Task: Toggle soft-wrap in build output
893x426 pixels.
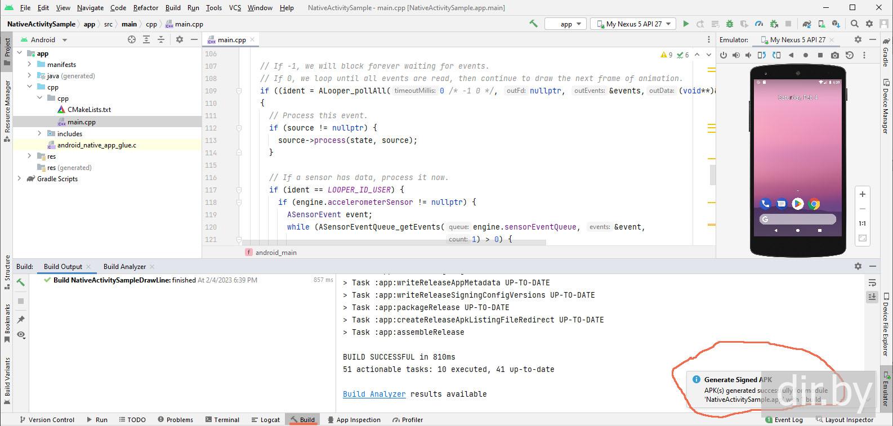Action: tap(872, 282)
